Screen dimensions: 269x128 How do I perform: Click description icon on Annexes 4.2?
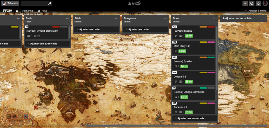click(176, 112)
